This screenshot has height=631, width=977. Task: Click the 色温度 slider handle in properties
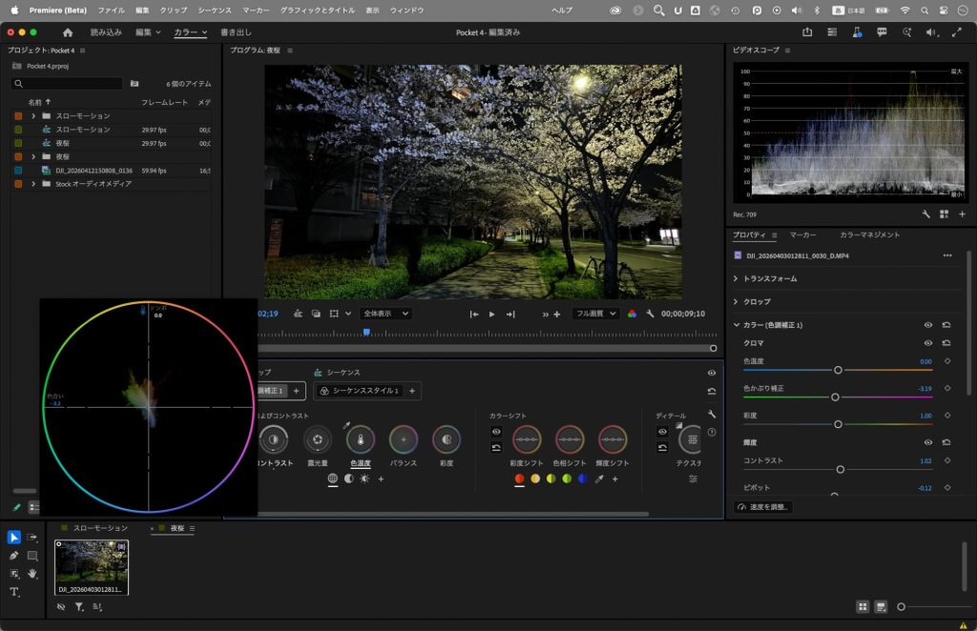[838, 370]
